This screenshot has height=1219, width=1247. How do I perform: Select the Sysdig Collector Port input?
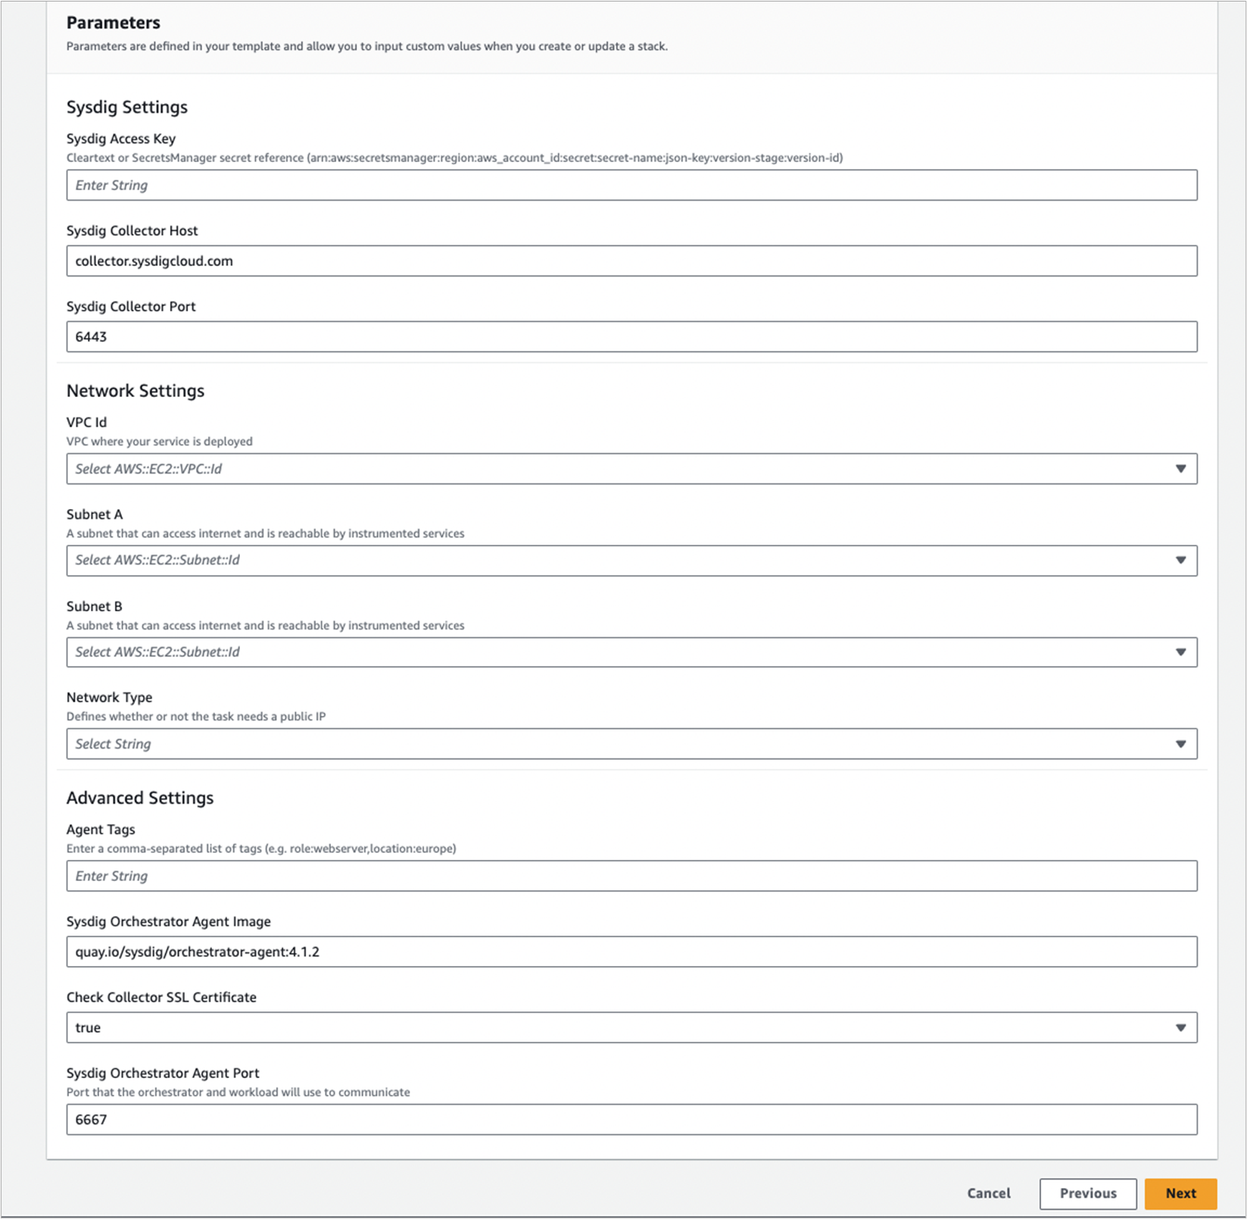tap(631, 337)
